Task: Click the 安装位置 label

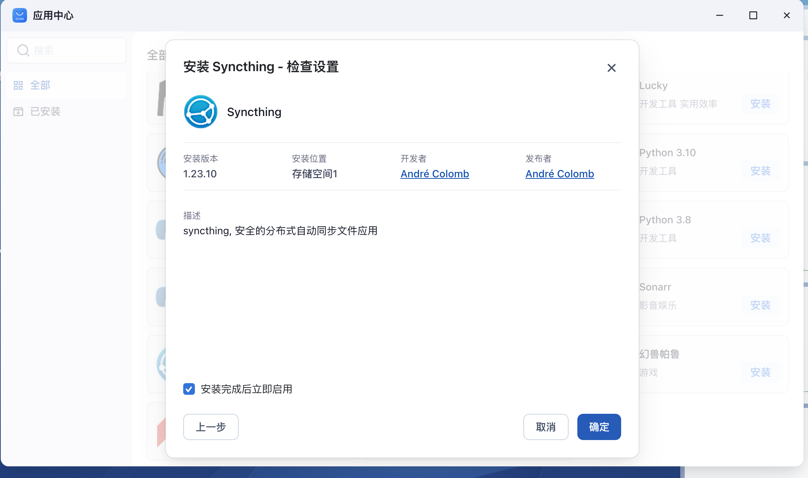Action: (x=309, y=158)
